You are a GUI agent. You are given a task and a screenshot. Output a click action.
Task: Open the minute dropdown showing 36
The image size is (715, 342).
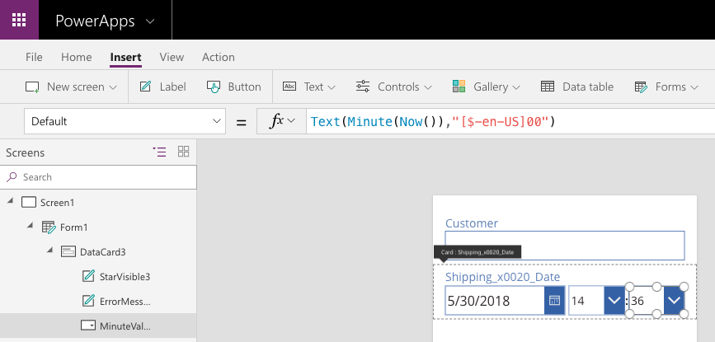(674, 301)
